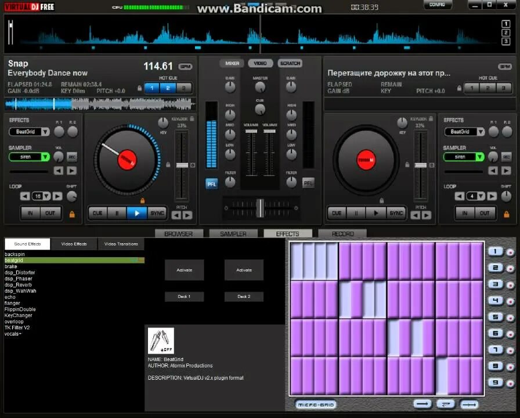Screen dimensions: 520x418
Task: Open left deck effects BeatGrid dropdown
Action: click(45, 132)
